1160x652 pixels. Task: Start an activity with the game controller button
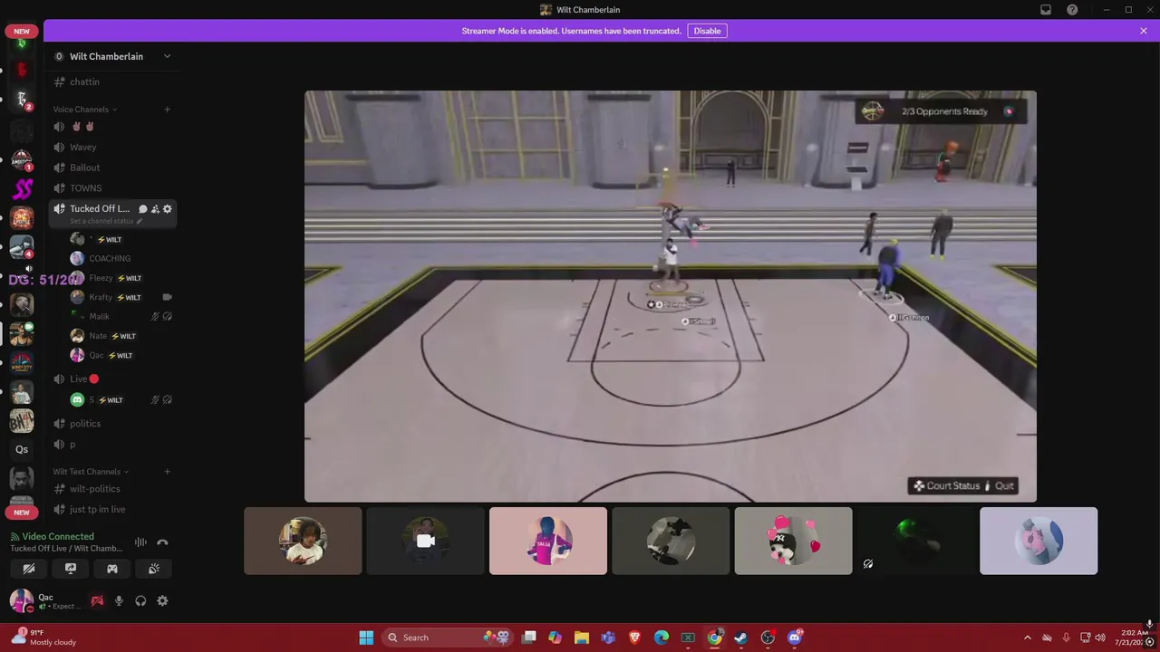[112, 569]
